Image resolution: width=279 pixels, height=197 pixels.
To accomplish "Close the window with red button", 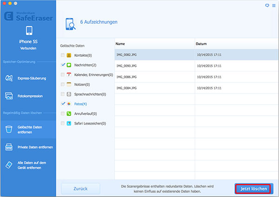I will (x=4, y=3).
